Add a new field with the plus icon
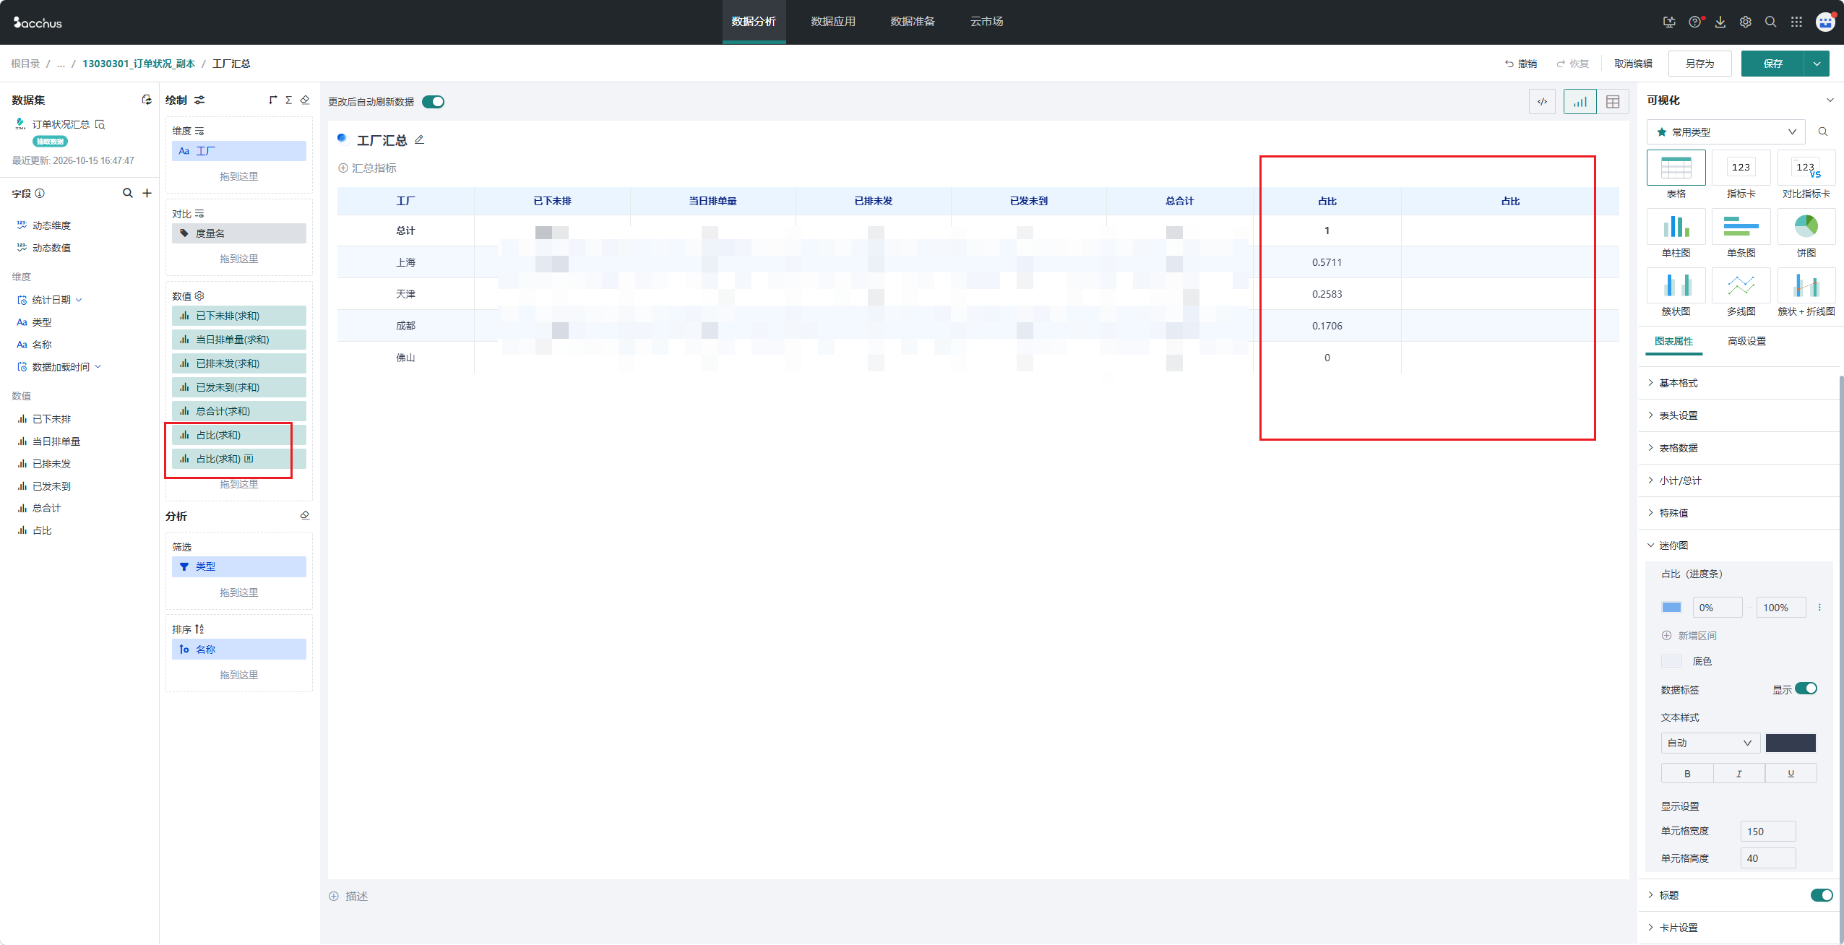The width and height of the screenshot is (1844, 945). coord(147,193)
